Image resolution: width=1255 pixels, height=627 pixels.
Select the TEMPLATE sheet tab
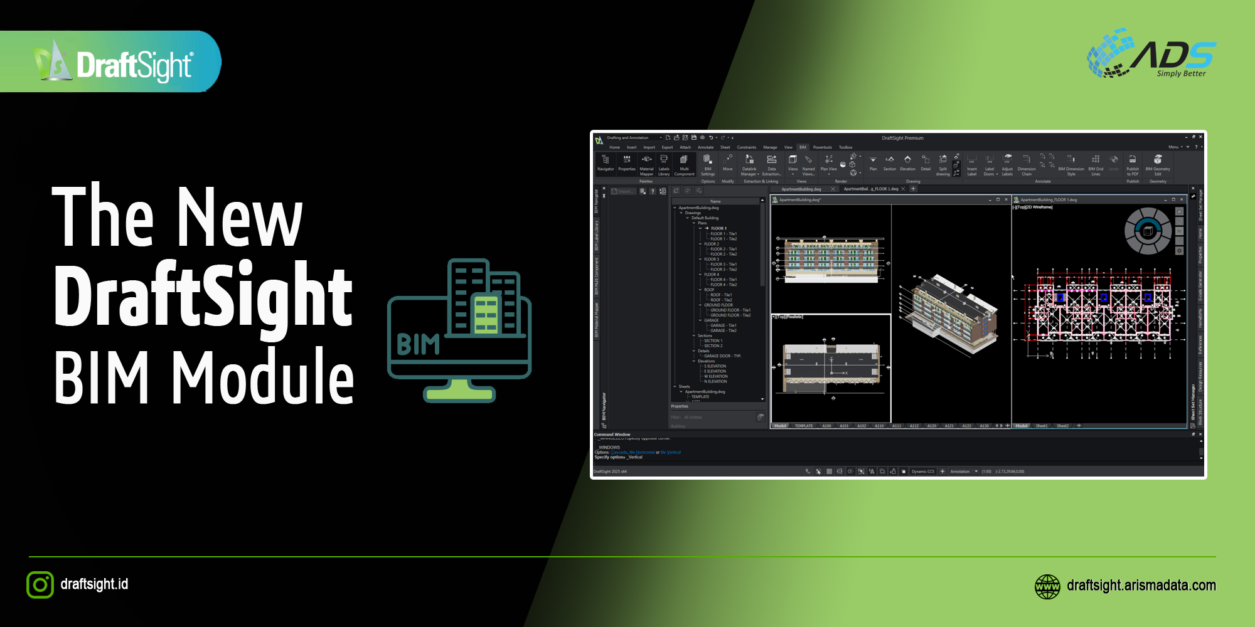[x=803, y=426]
